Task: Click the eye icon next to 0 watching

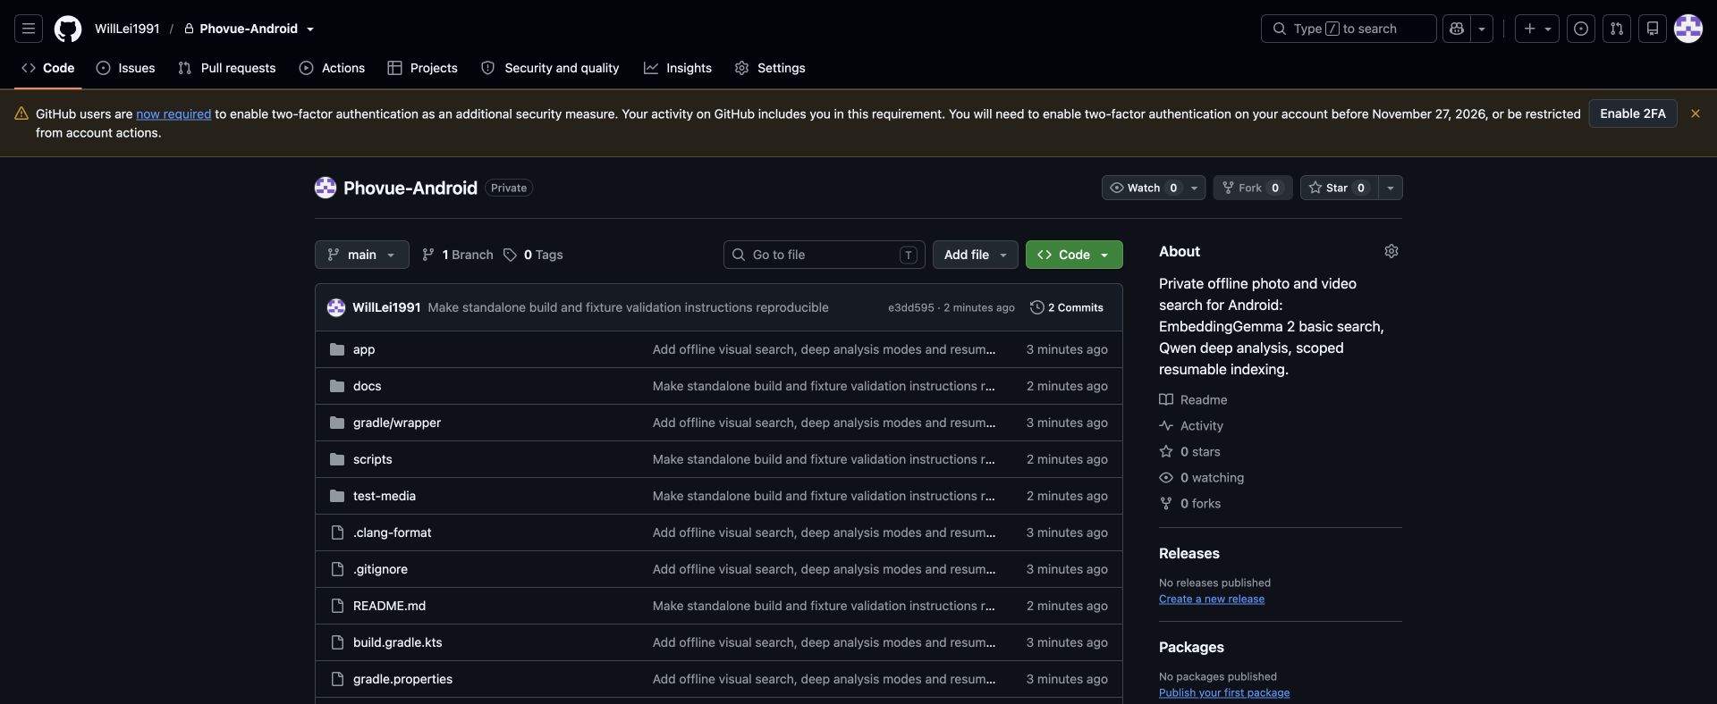Action: click(x=1166, y=478)
